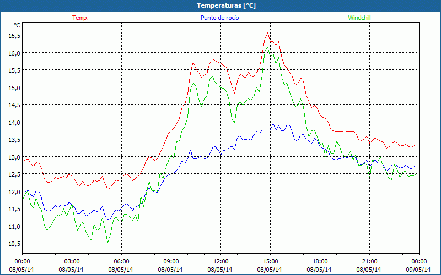The width and height of the screenshot is (441, 275).
Task: Click the °C unit label on axis
Action: (17, 25)
